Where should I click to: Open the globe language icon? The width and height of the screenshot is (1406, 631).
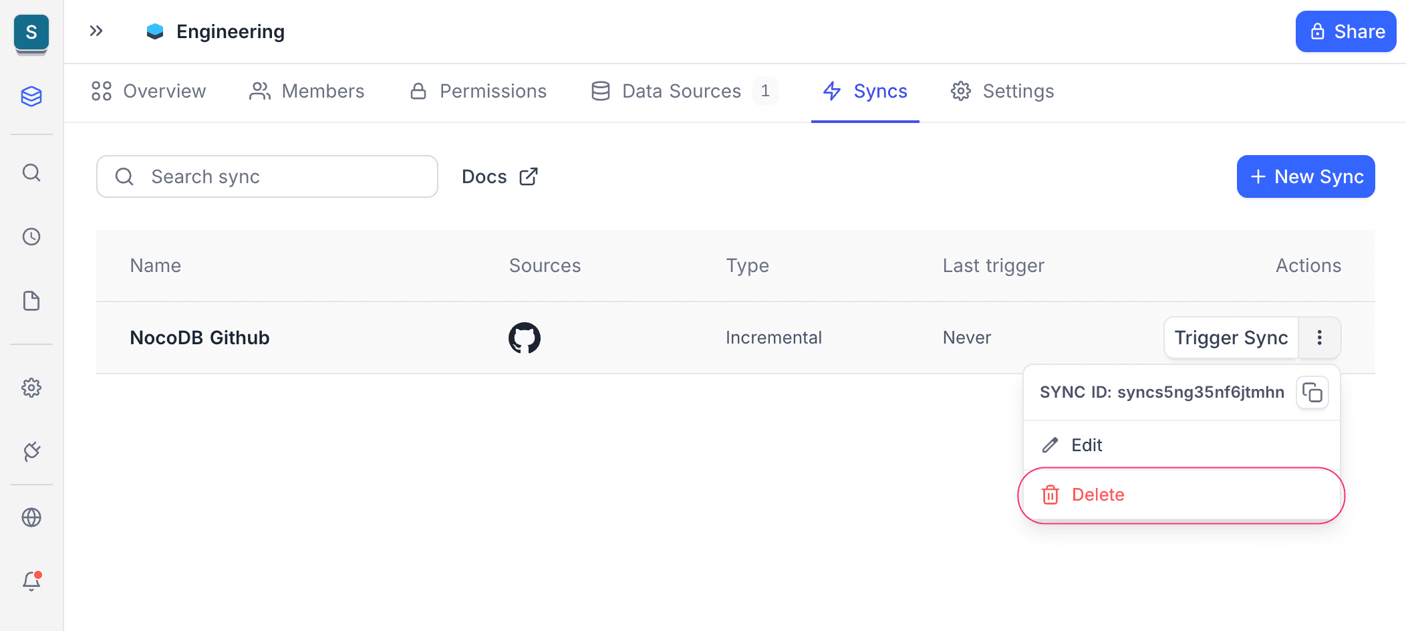[31, 517]
